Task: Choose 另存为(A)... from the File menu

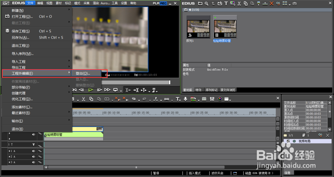Action: (x=37, y=37)
